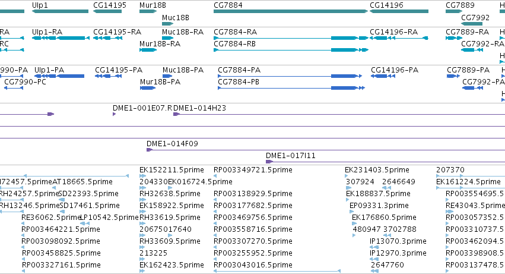Select the Ulp1-PA protein label
The width and height of the screenshot is (505, 274).
click(49, 70)
